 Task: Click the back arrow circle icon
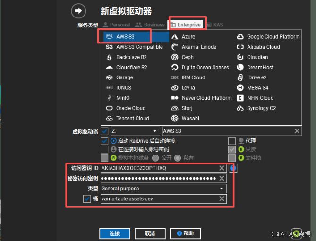(x=78, y=11)
